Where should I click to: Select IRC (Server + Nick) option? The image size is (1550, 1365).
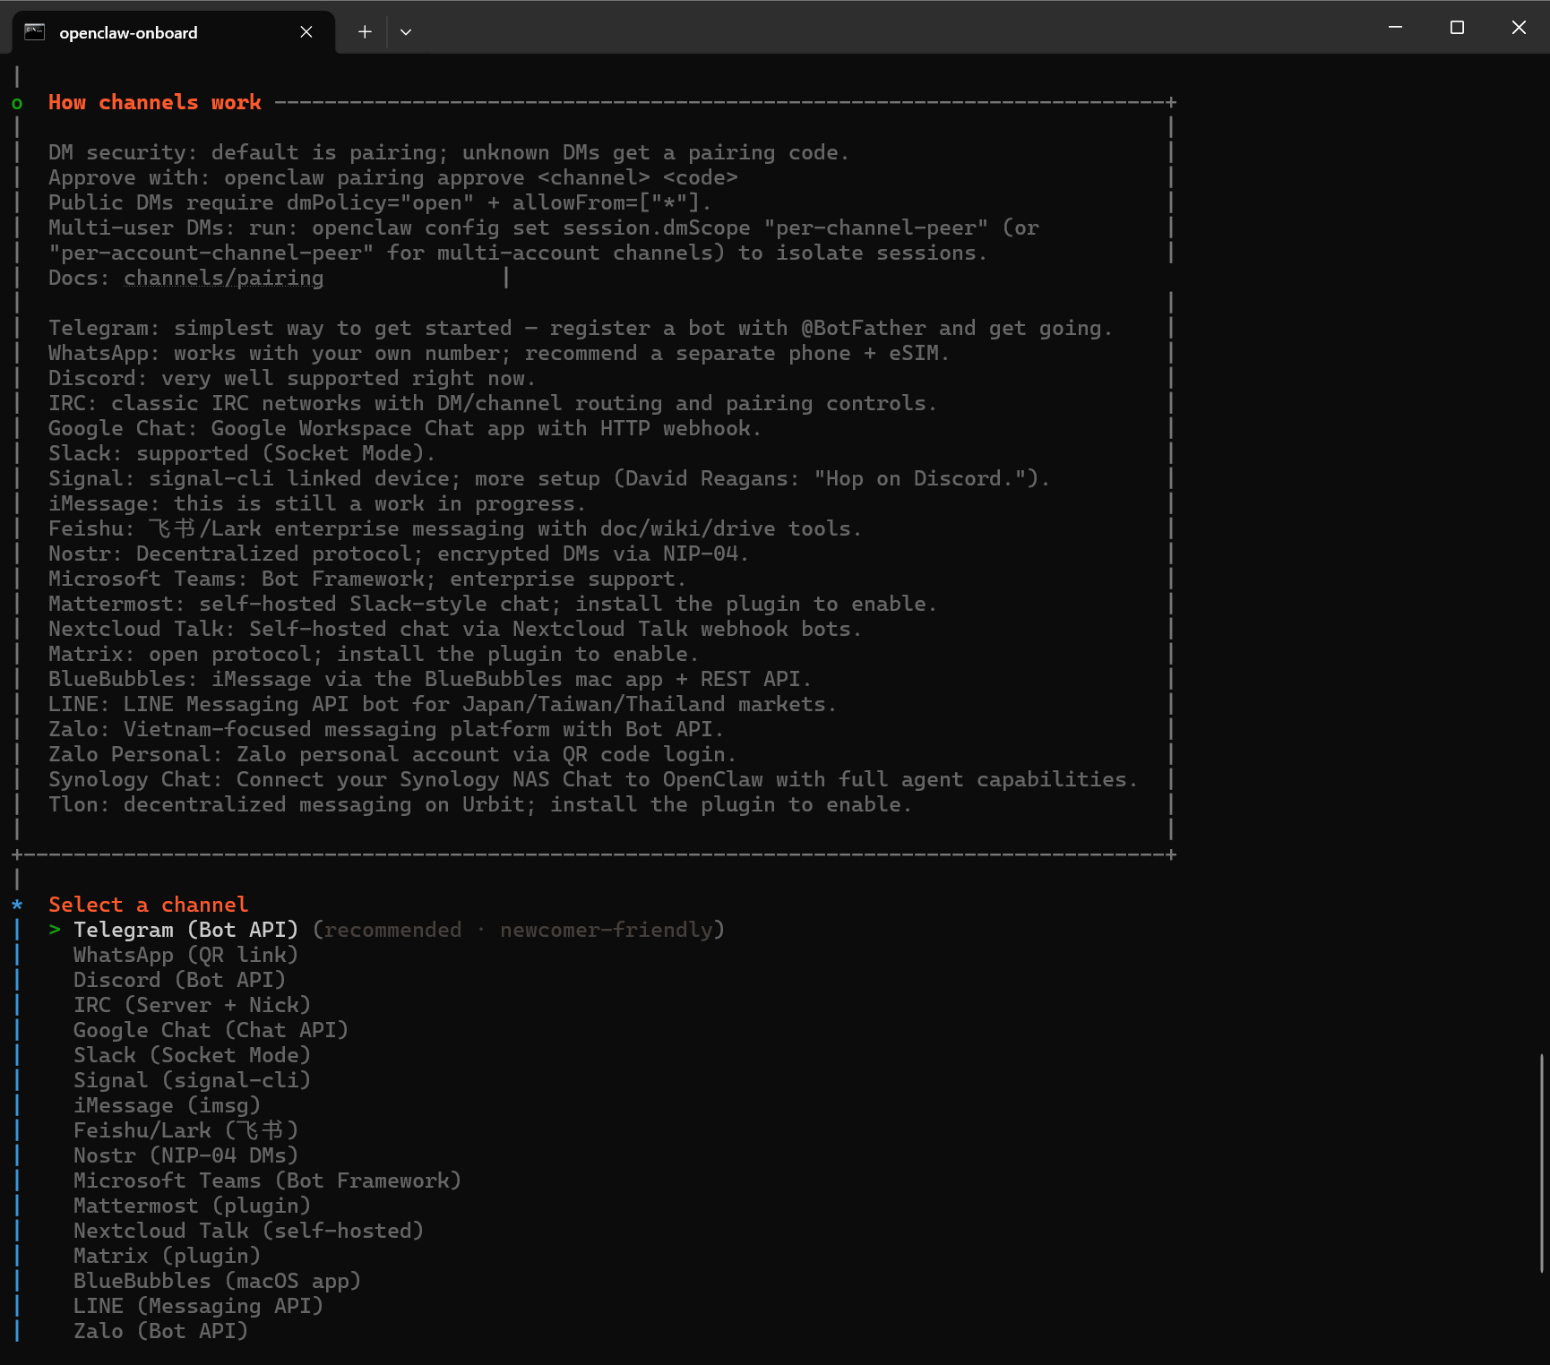point(192,1005)
